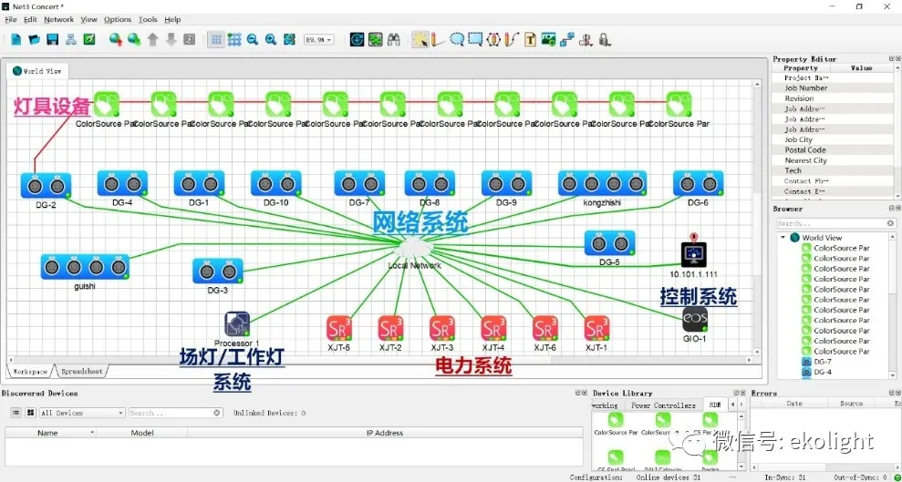The image size is (902, 482).
Task: Click the binoculars Find icon
Action: coord(393,39)
